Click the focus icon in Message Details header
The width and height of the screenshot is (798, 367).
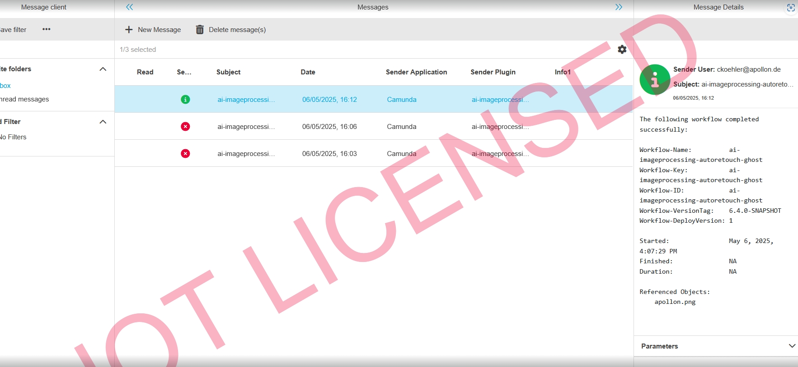(791, 8)
